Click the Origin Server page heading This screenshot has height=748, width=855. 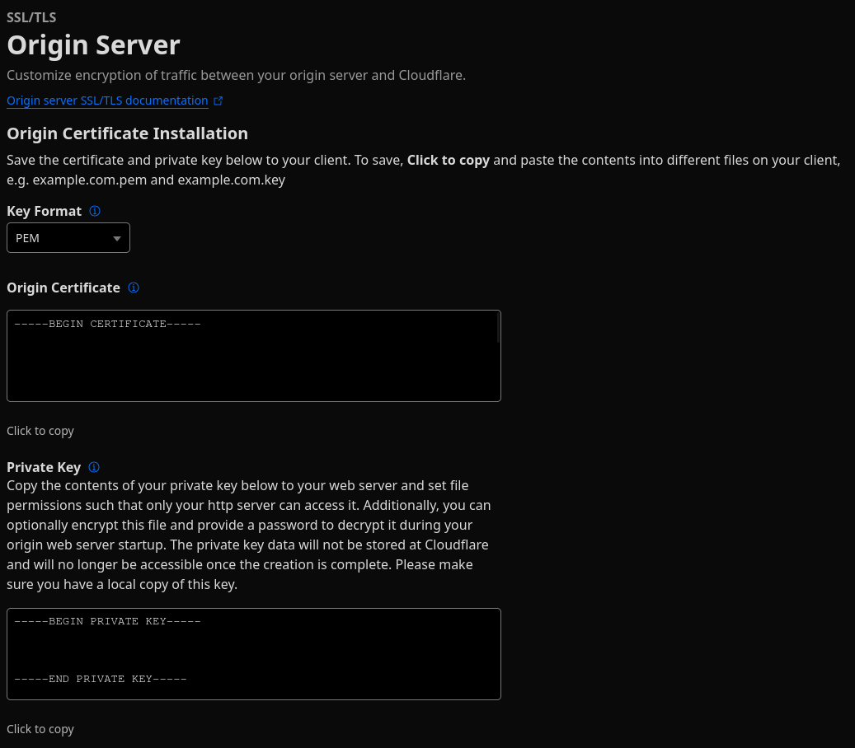pyautogui.click(x=93, y=45)
